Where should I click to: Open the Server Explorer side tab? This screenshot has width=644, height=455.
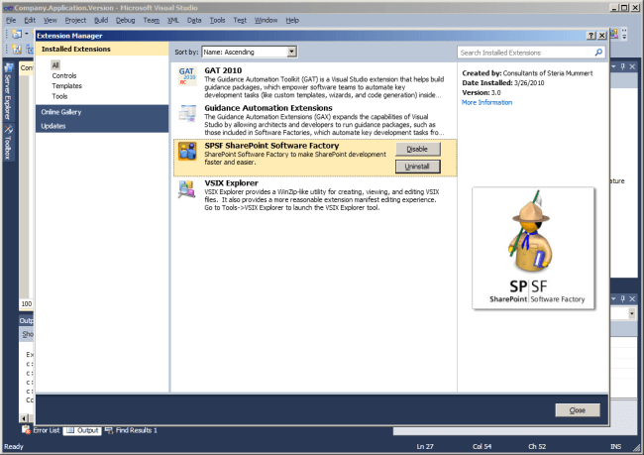(8, 91)
